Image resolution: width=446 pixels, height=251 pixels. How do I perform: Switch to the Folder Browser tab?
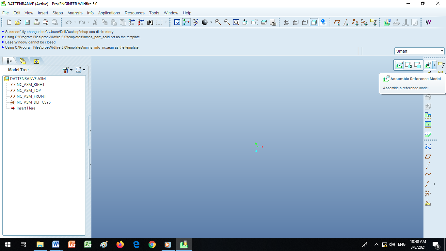pos(23,61)
